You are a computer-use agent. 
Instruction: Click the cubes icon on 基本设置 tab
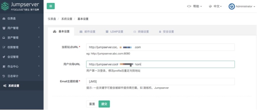pos(55,32)
